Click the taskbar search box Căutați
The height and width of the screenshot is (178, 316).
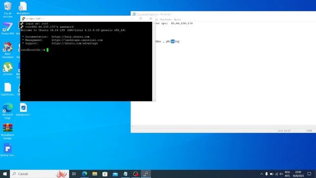[x=39, y=174]
